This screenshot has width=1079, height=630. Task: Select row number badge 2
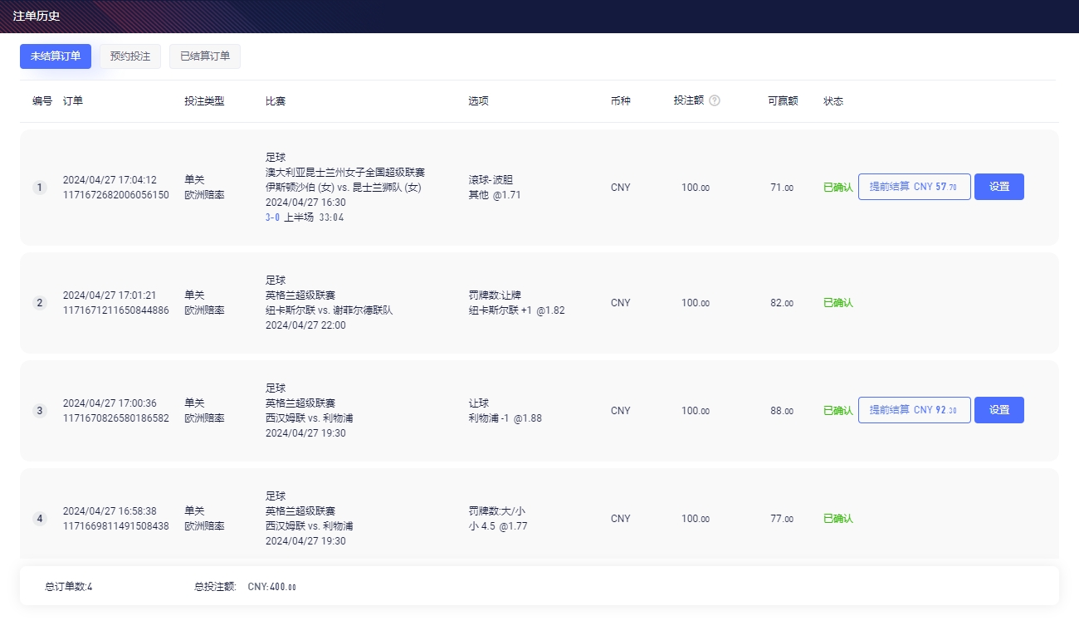pyautogui.click(x=40, y=303)
